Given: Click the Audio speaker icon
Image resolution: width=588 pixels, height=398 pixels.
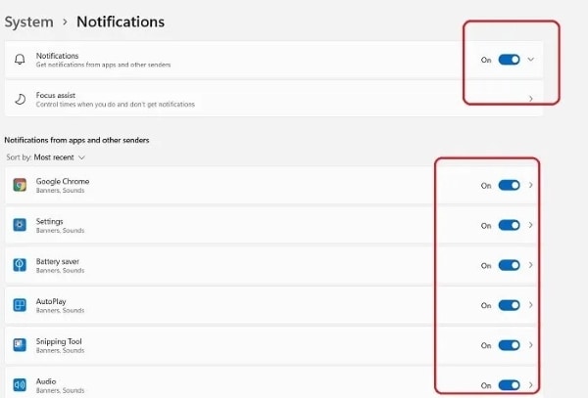Looking at the screenshot, I should [x=20, y=384].
